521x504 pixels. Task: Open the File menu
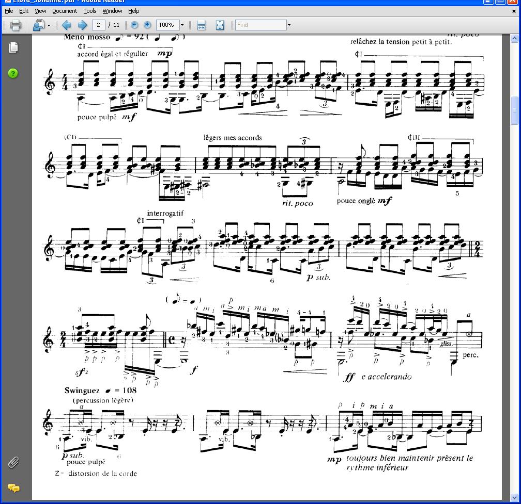point(9,11)
